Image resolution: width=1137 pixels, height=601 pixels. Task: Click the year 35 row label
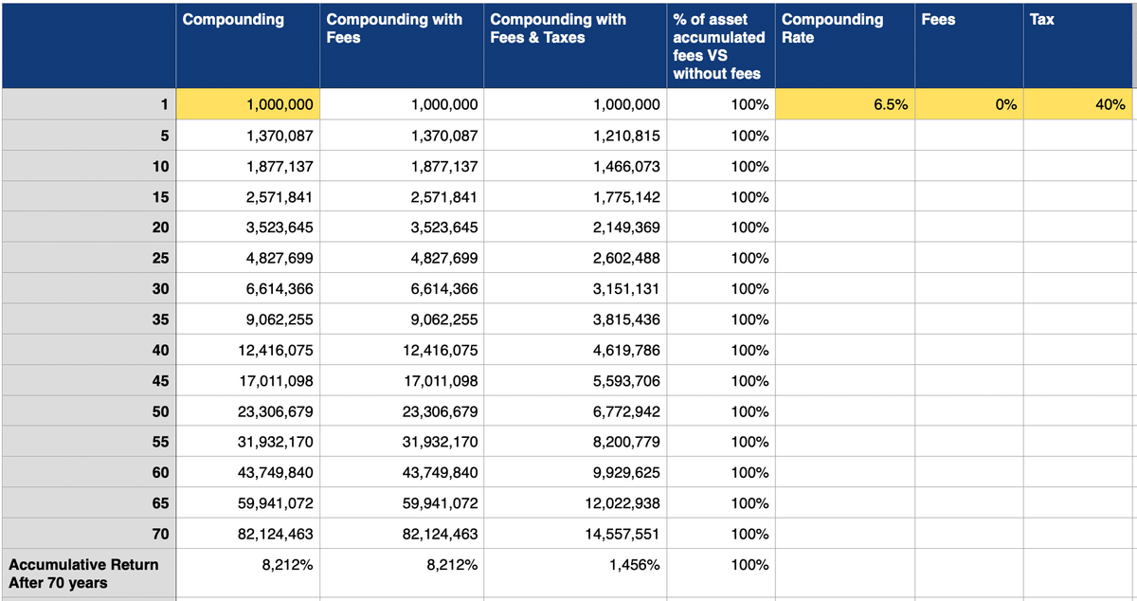[x=88, y=319]
